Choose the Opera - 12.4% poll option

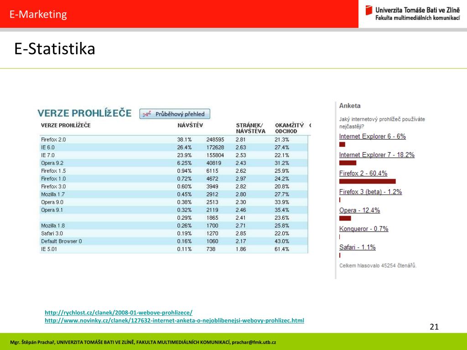coord(359,210)
